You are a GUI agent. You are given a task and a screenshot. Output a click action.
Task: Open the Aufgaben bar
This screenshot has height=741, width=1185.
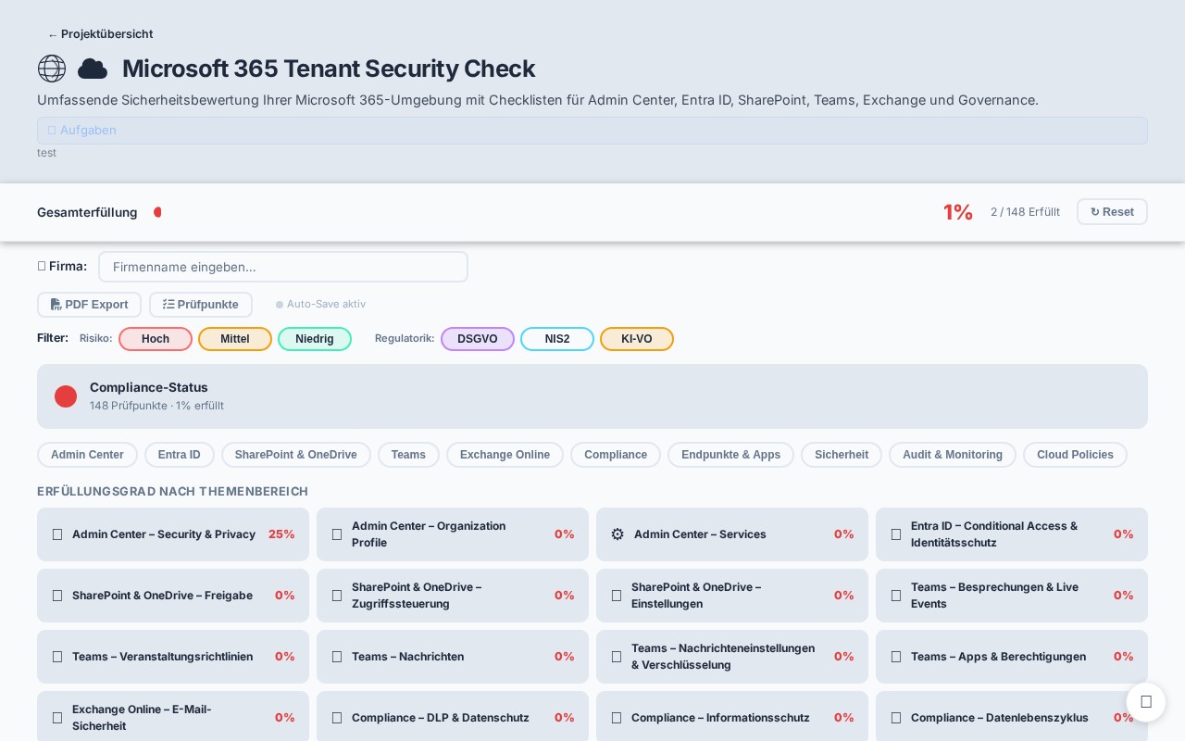coord(592,131)
